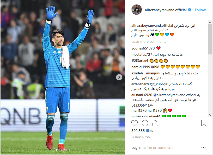Save the post with the bookmark icon
The width and height of the screenshot is (213, 155).
pyautogui.click(x=204, y=123)
